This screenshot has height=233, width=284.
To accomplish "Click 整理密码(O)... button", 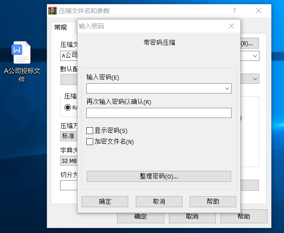I will pos(159,176).
